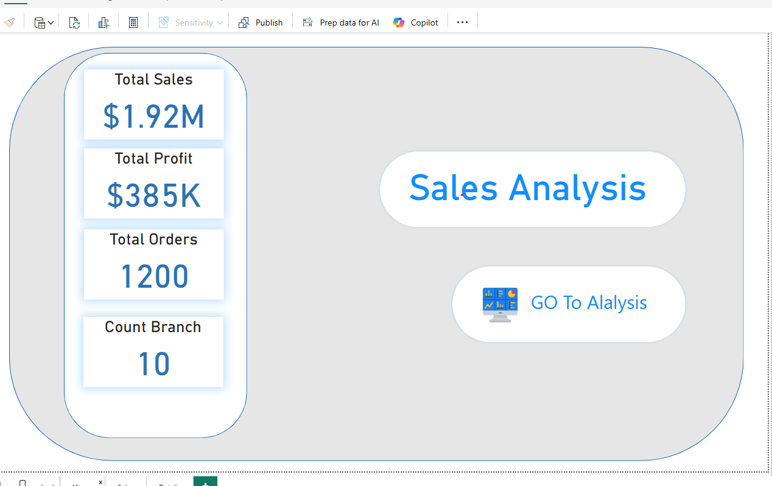
Task: Open the Get data dropdown arrow
Action: [51, 23]
